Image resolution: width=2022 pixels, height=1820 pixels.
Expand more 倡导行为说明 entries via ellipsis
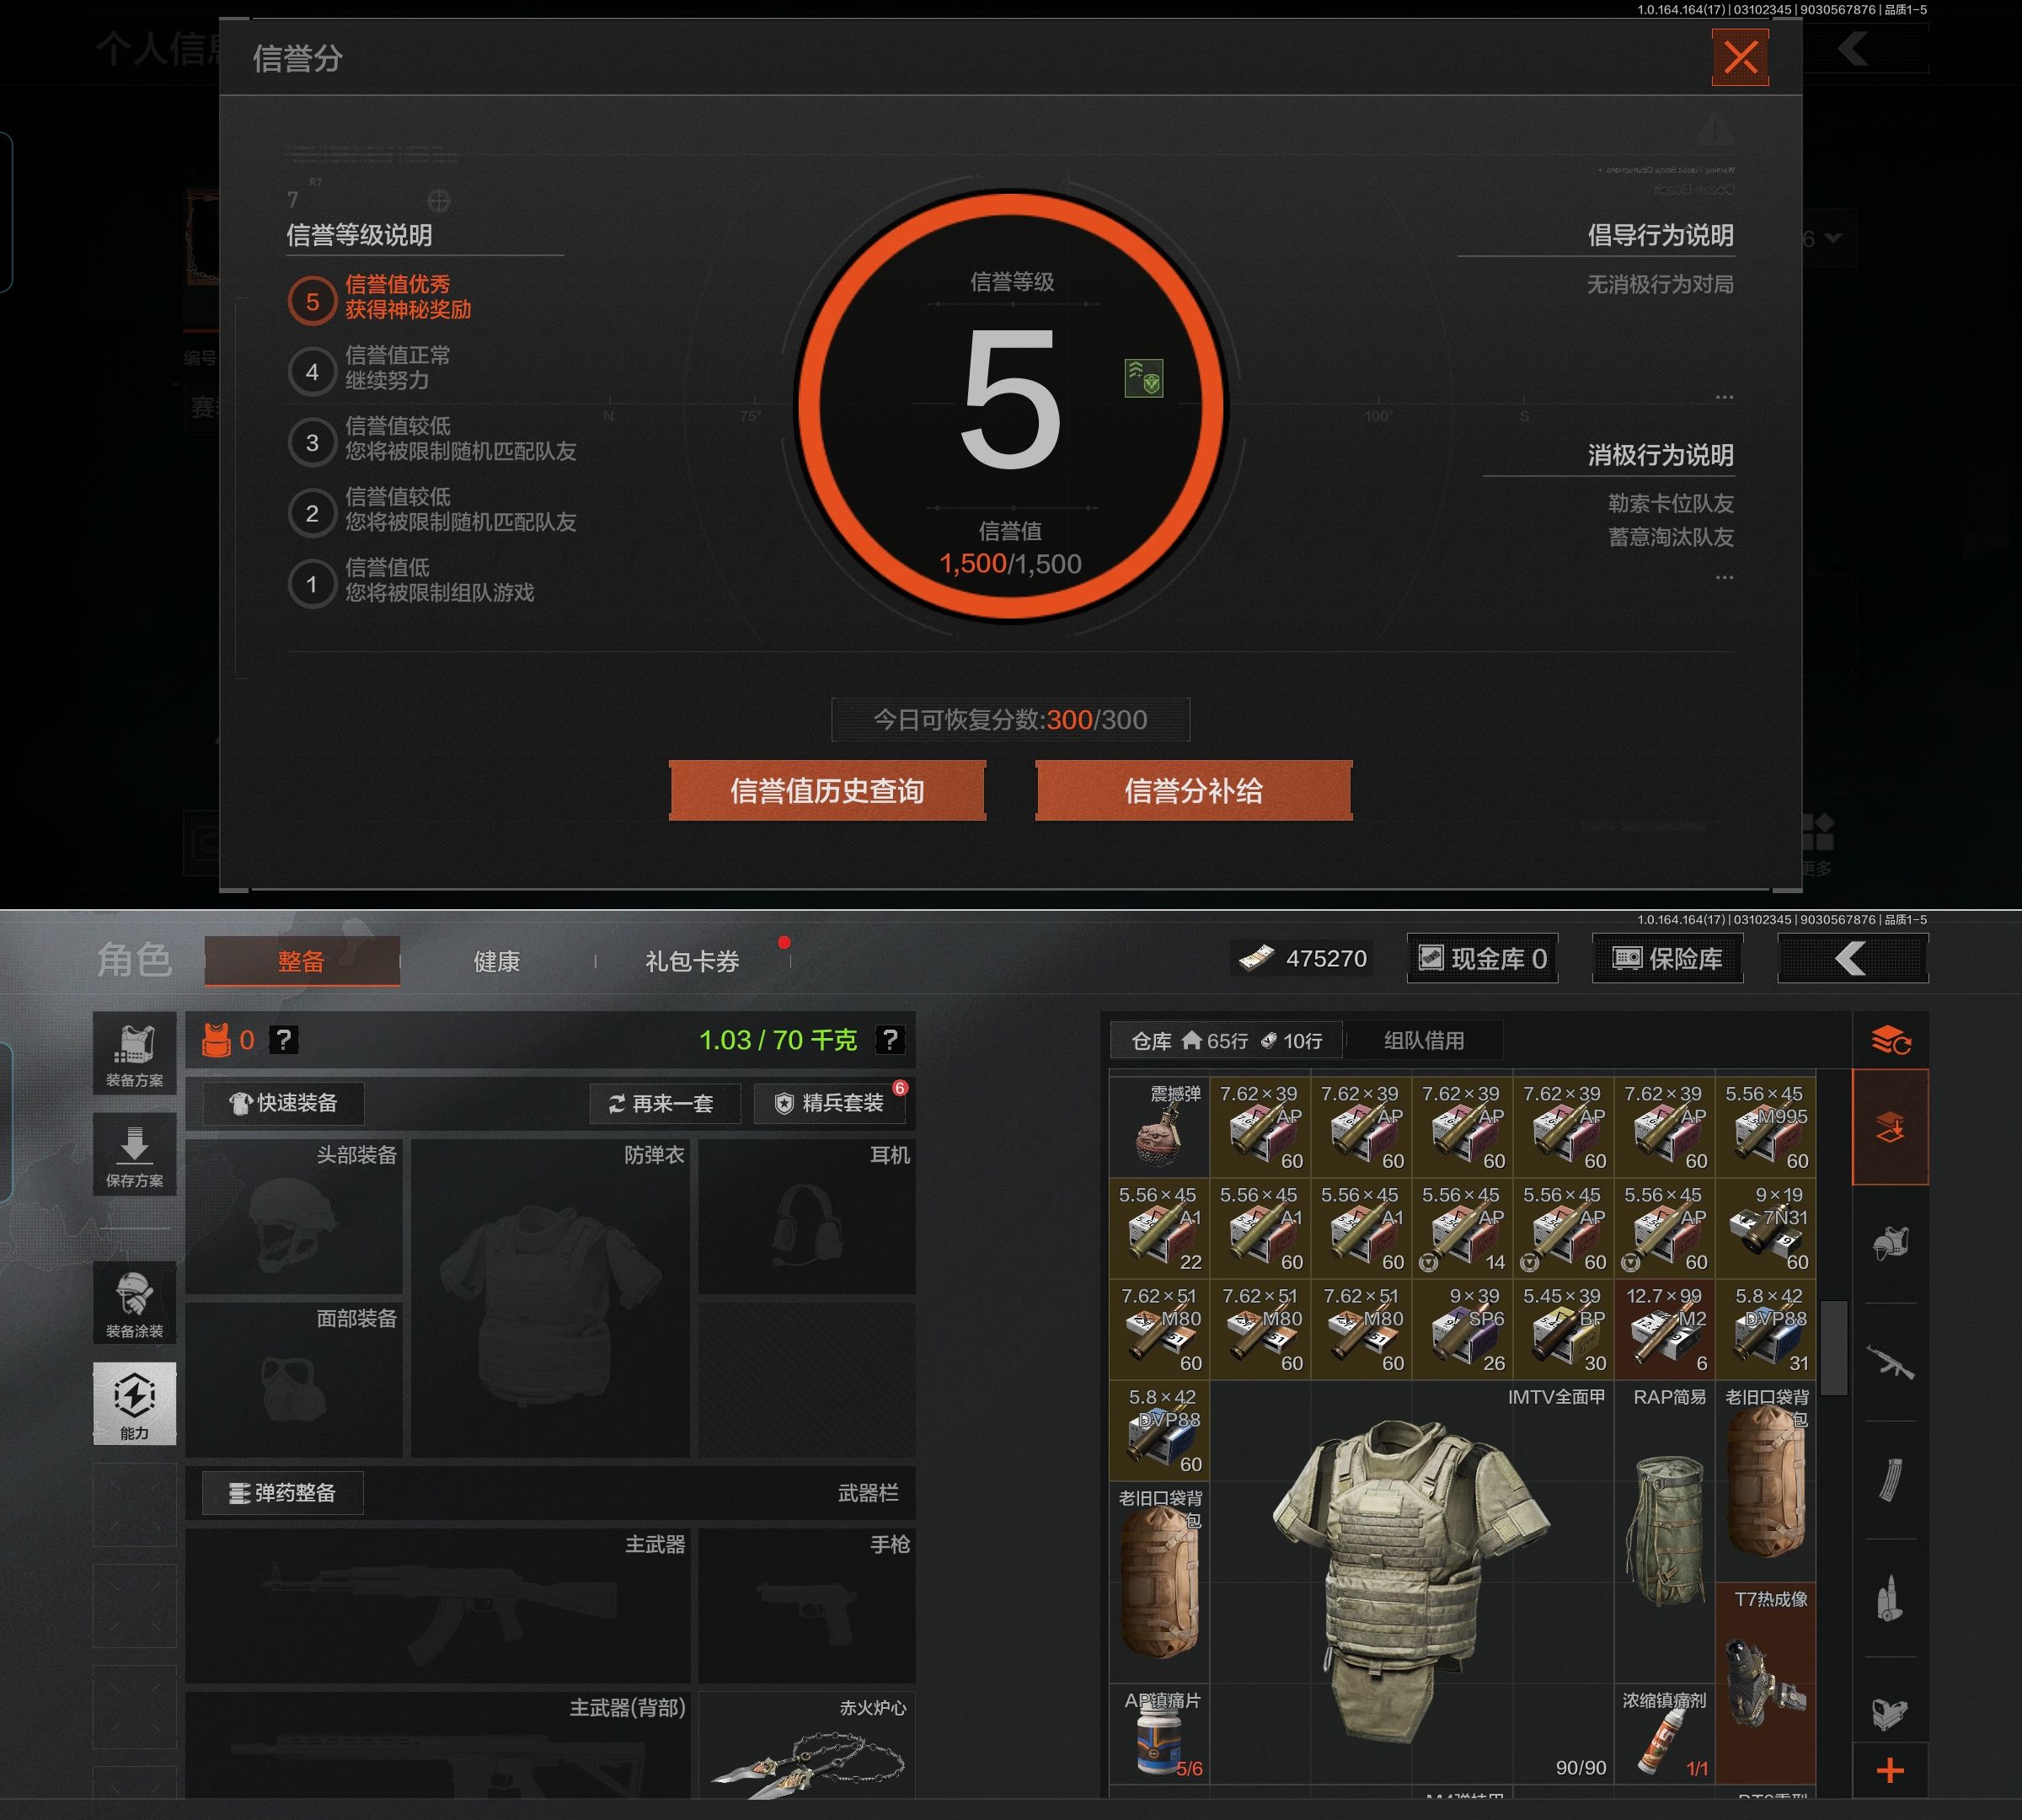click(x=1724, y=397)
